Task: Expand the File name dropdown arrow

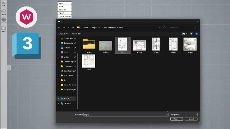Action: (x=167, y=115)
